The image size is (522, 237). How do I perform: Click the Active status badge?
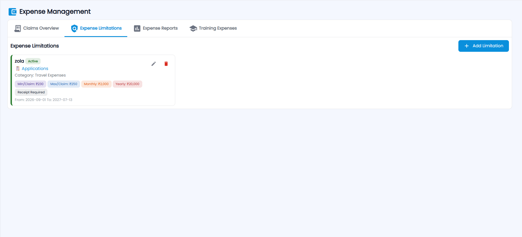(x=33, y=61)
